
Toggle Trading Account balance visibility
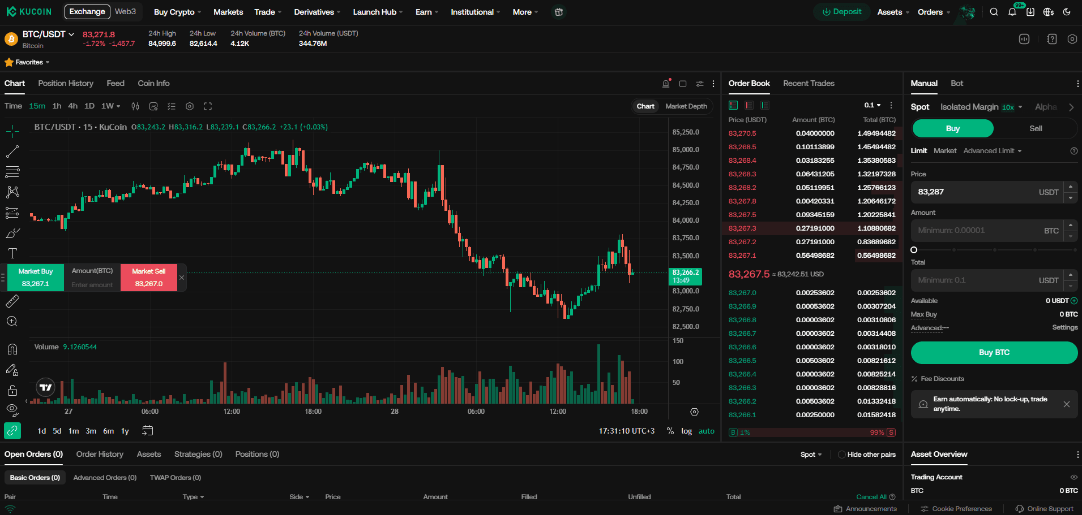click(x=1074, y=477)
